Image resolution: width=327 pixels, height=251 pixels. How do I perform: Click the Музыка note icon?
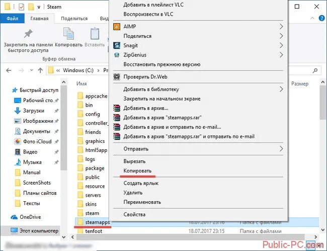(x=18, y=162)
